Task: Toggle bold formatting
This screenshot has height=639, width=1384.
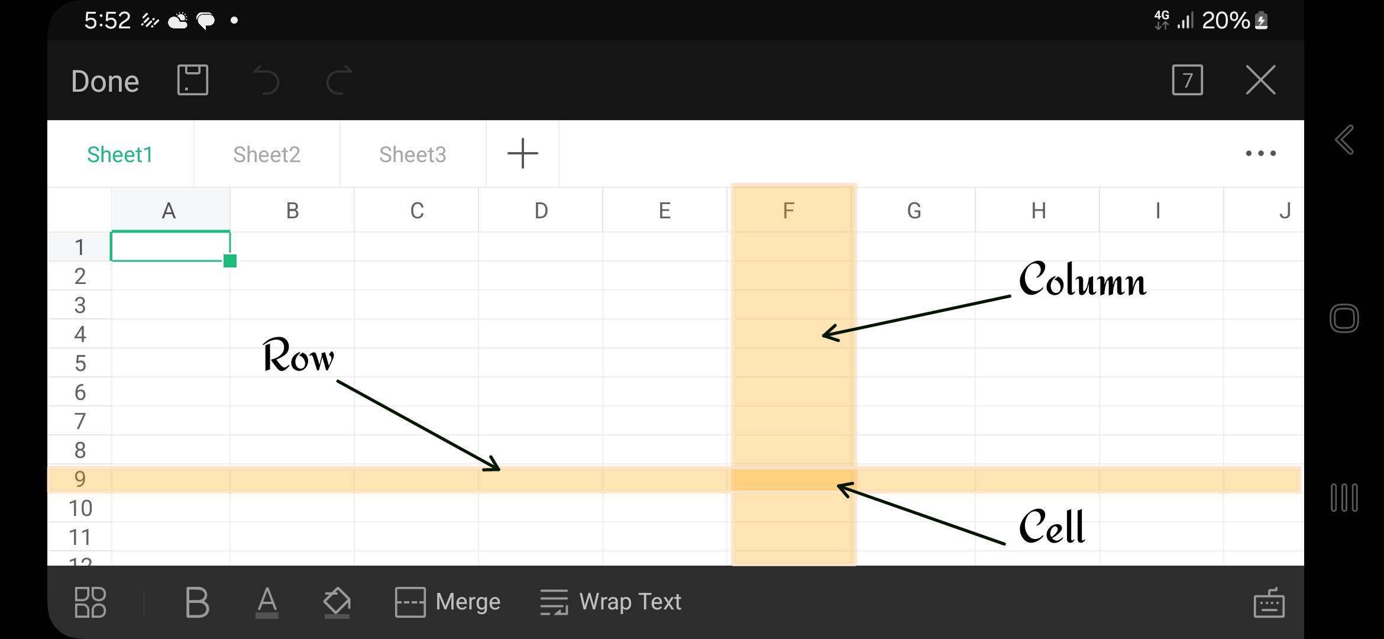Action: tap(197, 602)
